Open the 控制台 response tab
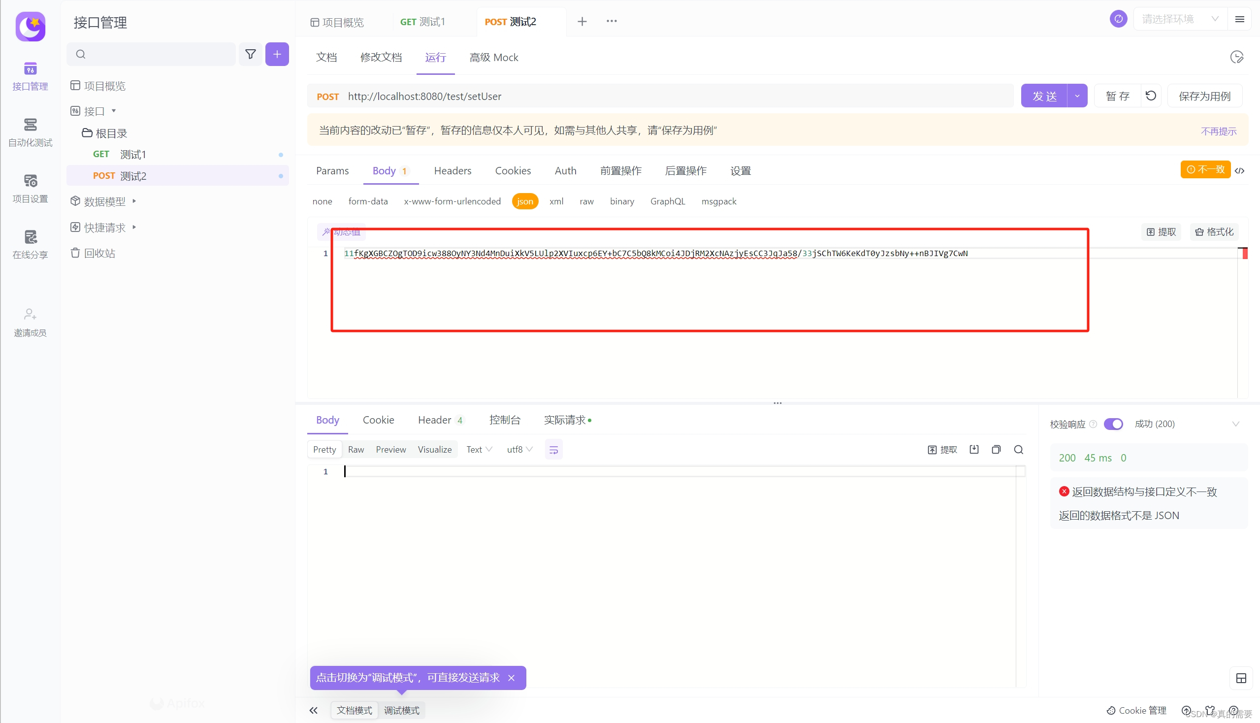The height and width of the screenshot is (723, 1260). click(505, 420)
